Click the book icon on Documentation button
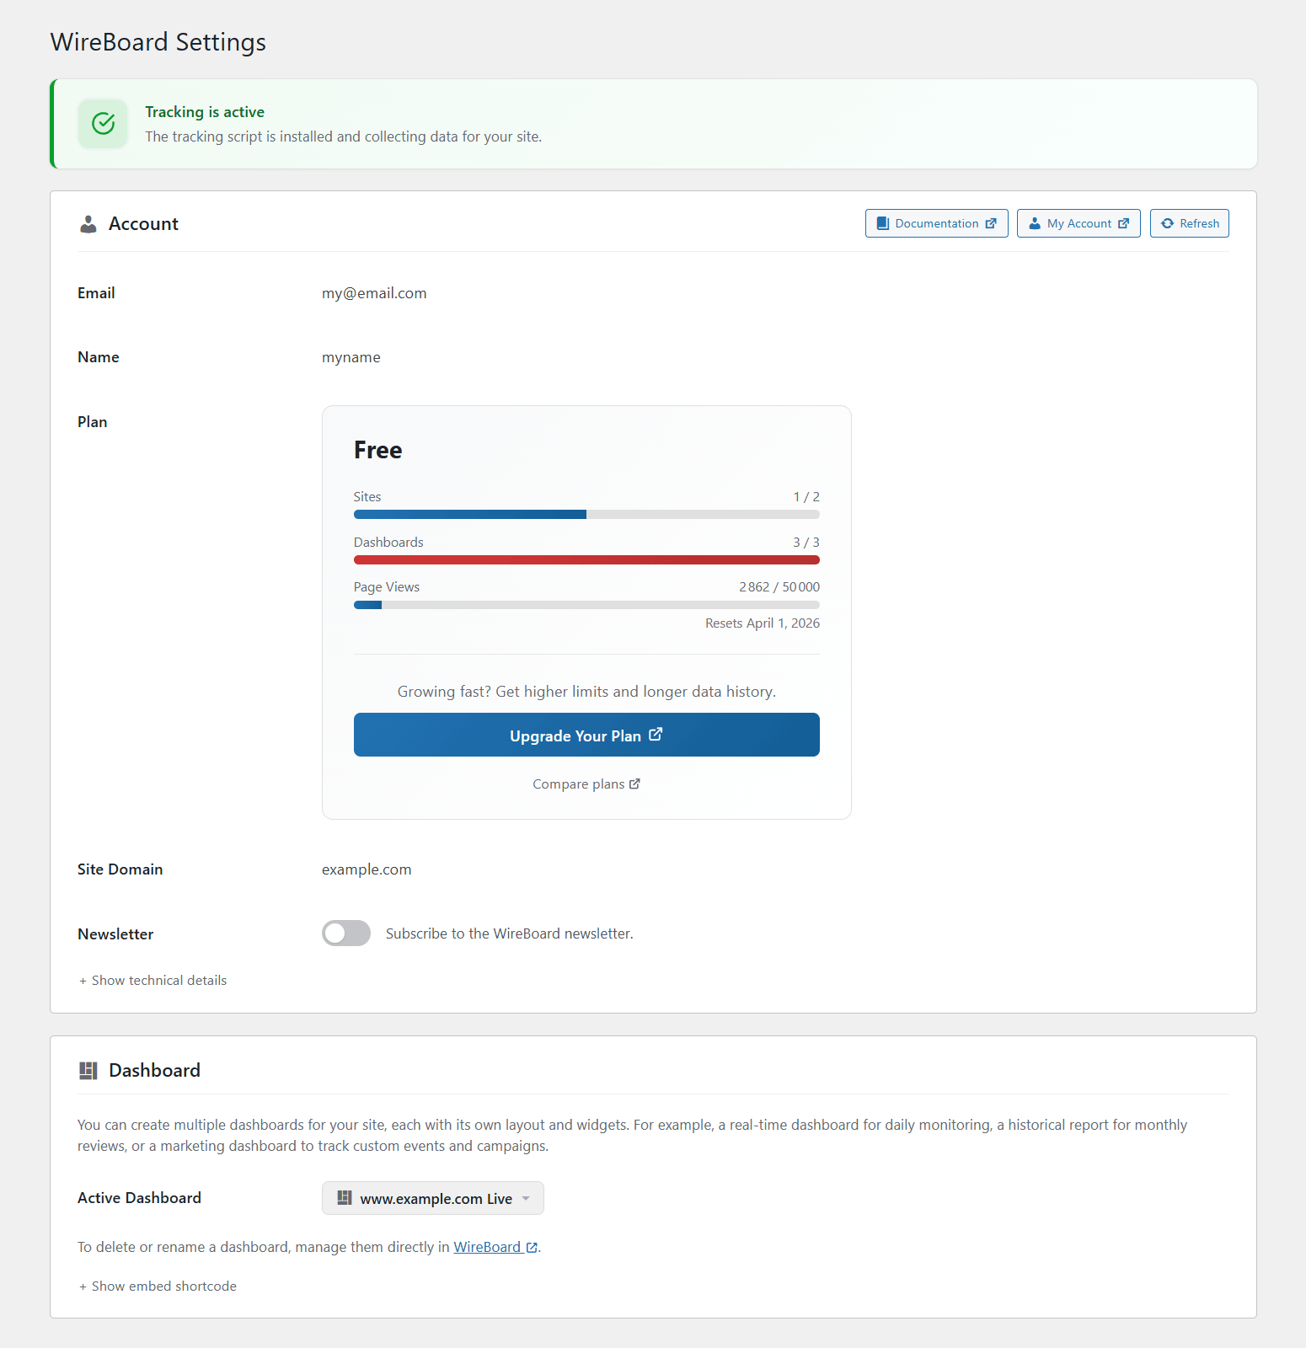Screen dimensions: 1306x1348 click(x=882, y=223)
